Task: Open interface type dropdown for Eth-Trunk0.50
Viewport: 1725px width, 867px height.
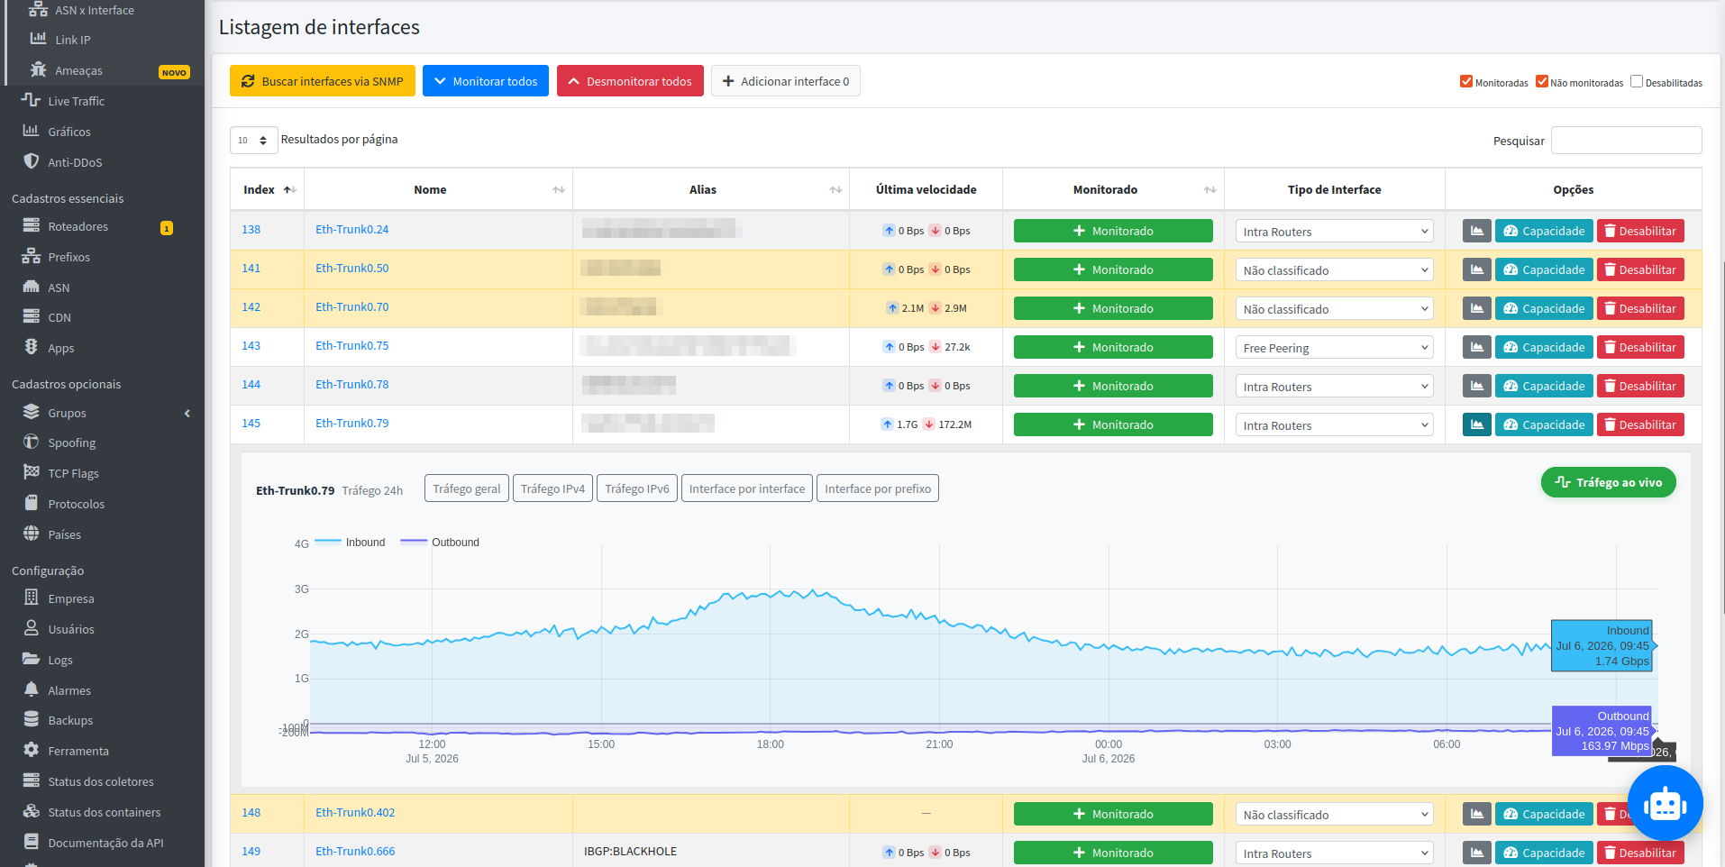Action: [x=1334, y=270]
